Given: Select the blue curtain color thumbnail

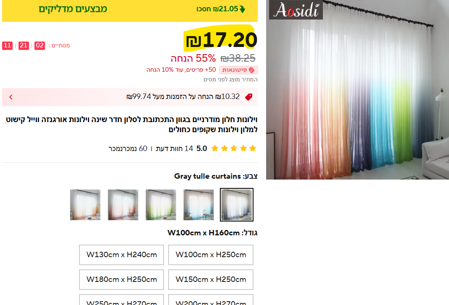Looking at the screenshot, I should click(199, 205).
